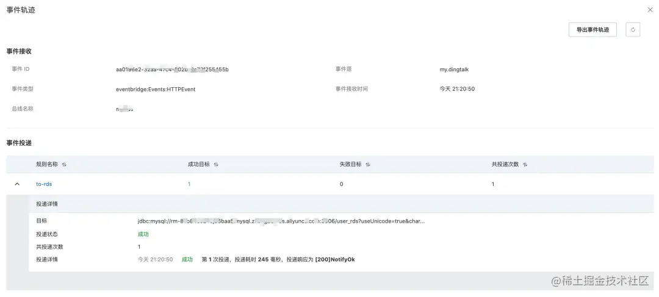Click the refresh icon button

pos(633,30)
